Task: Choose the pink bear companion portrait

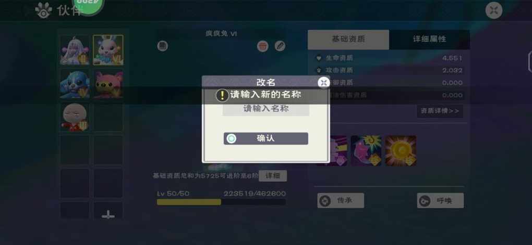Action: click(x=108, y=84)
